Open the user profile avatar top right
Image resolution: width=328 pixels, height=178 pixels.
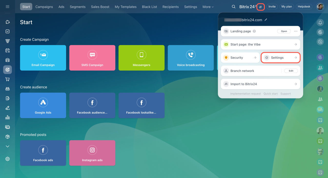[320, 7]
